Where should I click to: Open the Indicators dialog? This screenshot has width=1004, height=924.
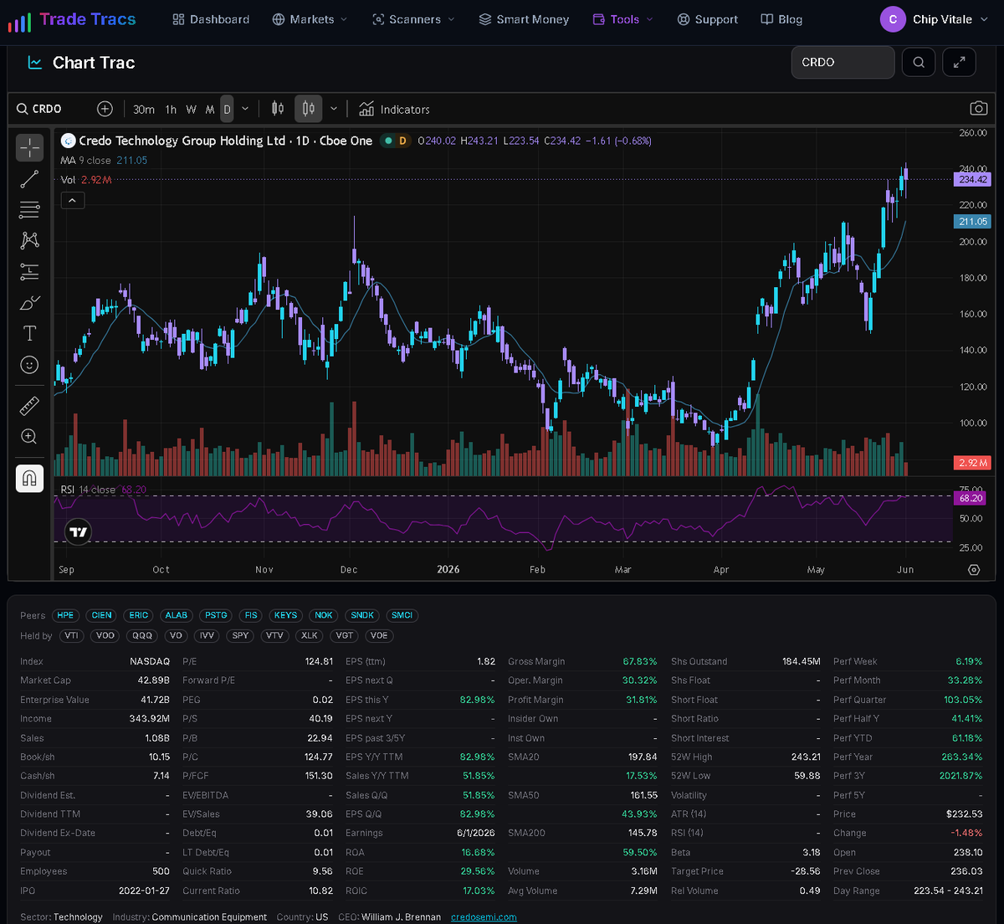[394, 109]
